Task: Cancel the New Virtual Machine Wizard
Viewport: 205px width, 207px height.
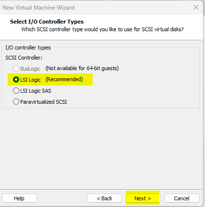Action: tap(182, 198)
